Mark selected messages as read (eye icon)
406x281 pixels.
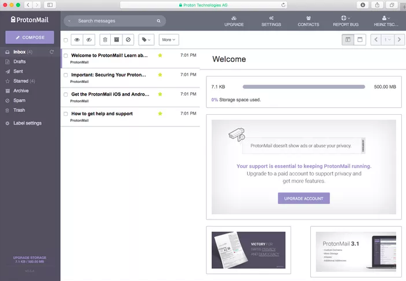77,40
